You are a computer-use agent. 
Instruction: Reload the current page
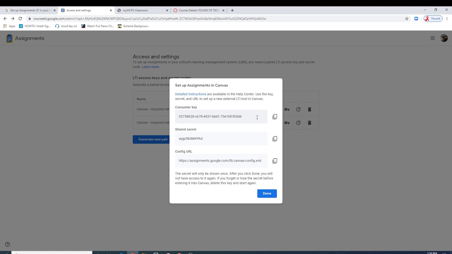(20, 18)
